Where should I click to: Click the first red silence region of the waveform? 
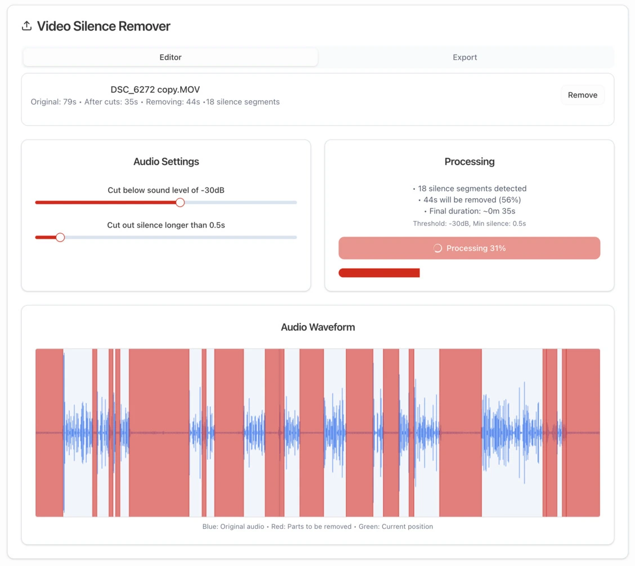pyautogui.click(x=49, y=433)
